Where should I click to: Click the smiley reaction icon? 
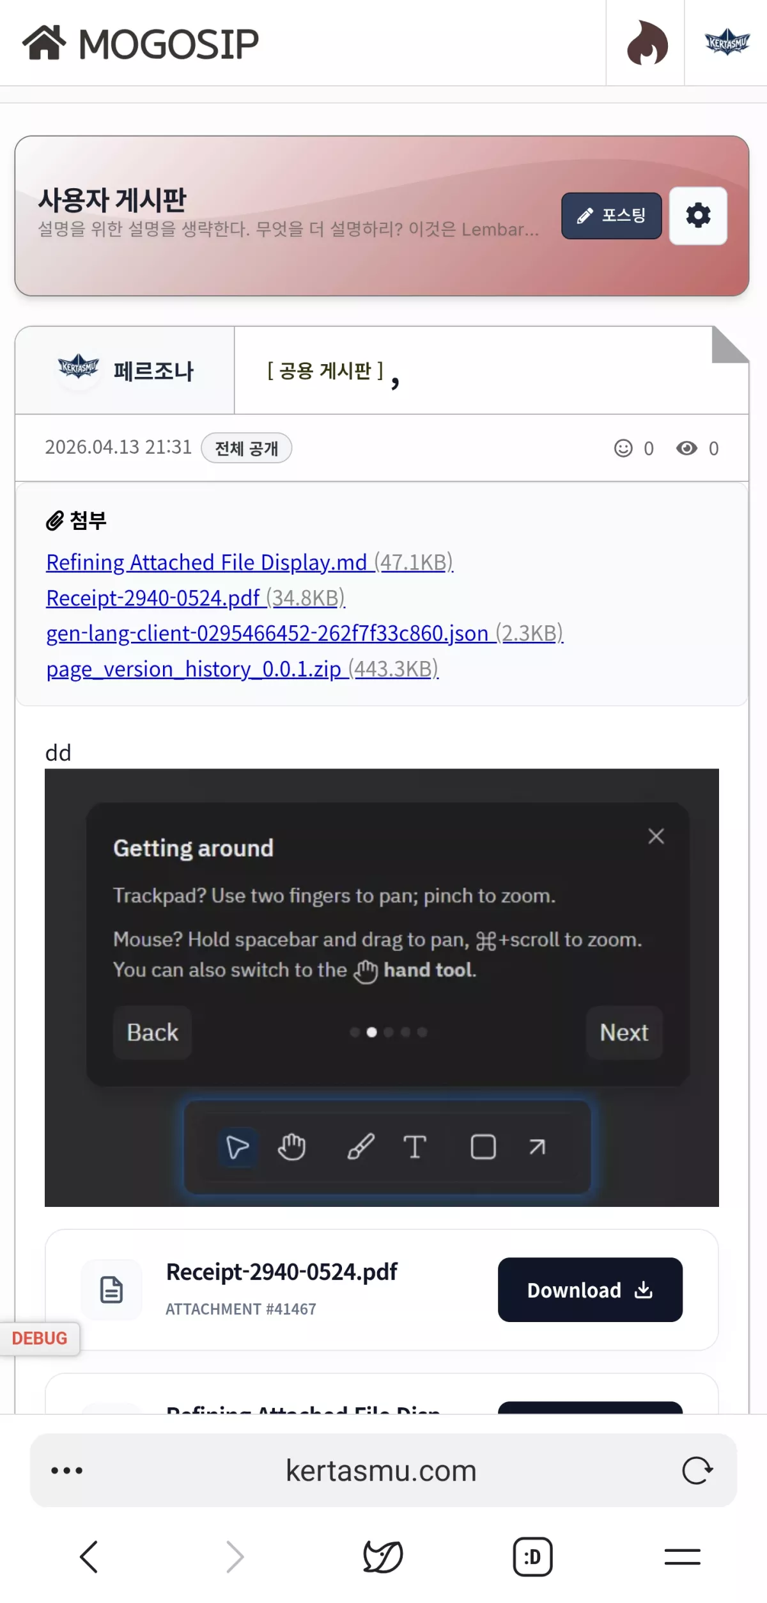click(623, 448)
